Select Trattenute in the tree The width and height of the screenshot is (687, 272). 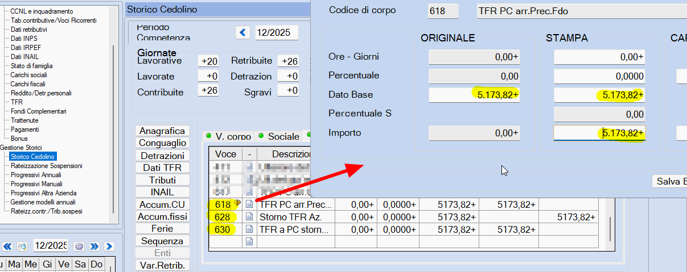coord(24,120)
